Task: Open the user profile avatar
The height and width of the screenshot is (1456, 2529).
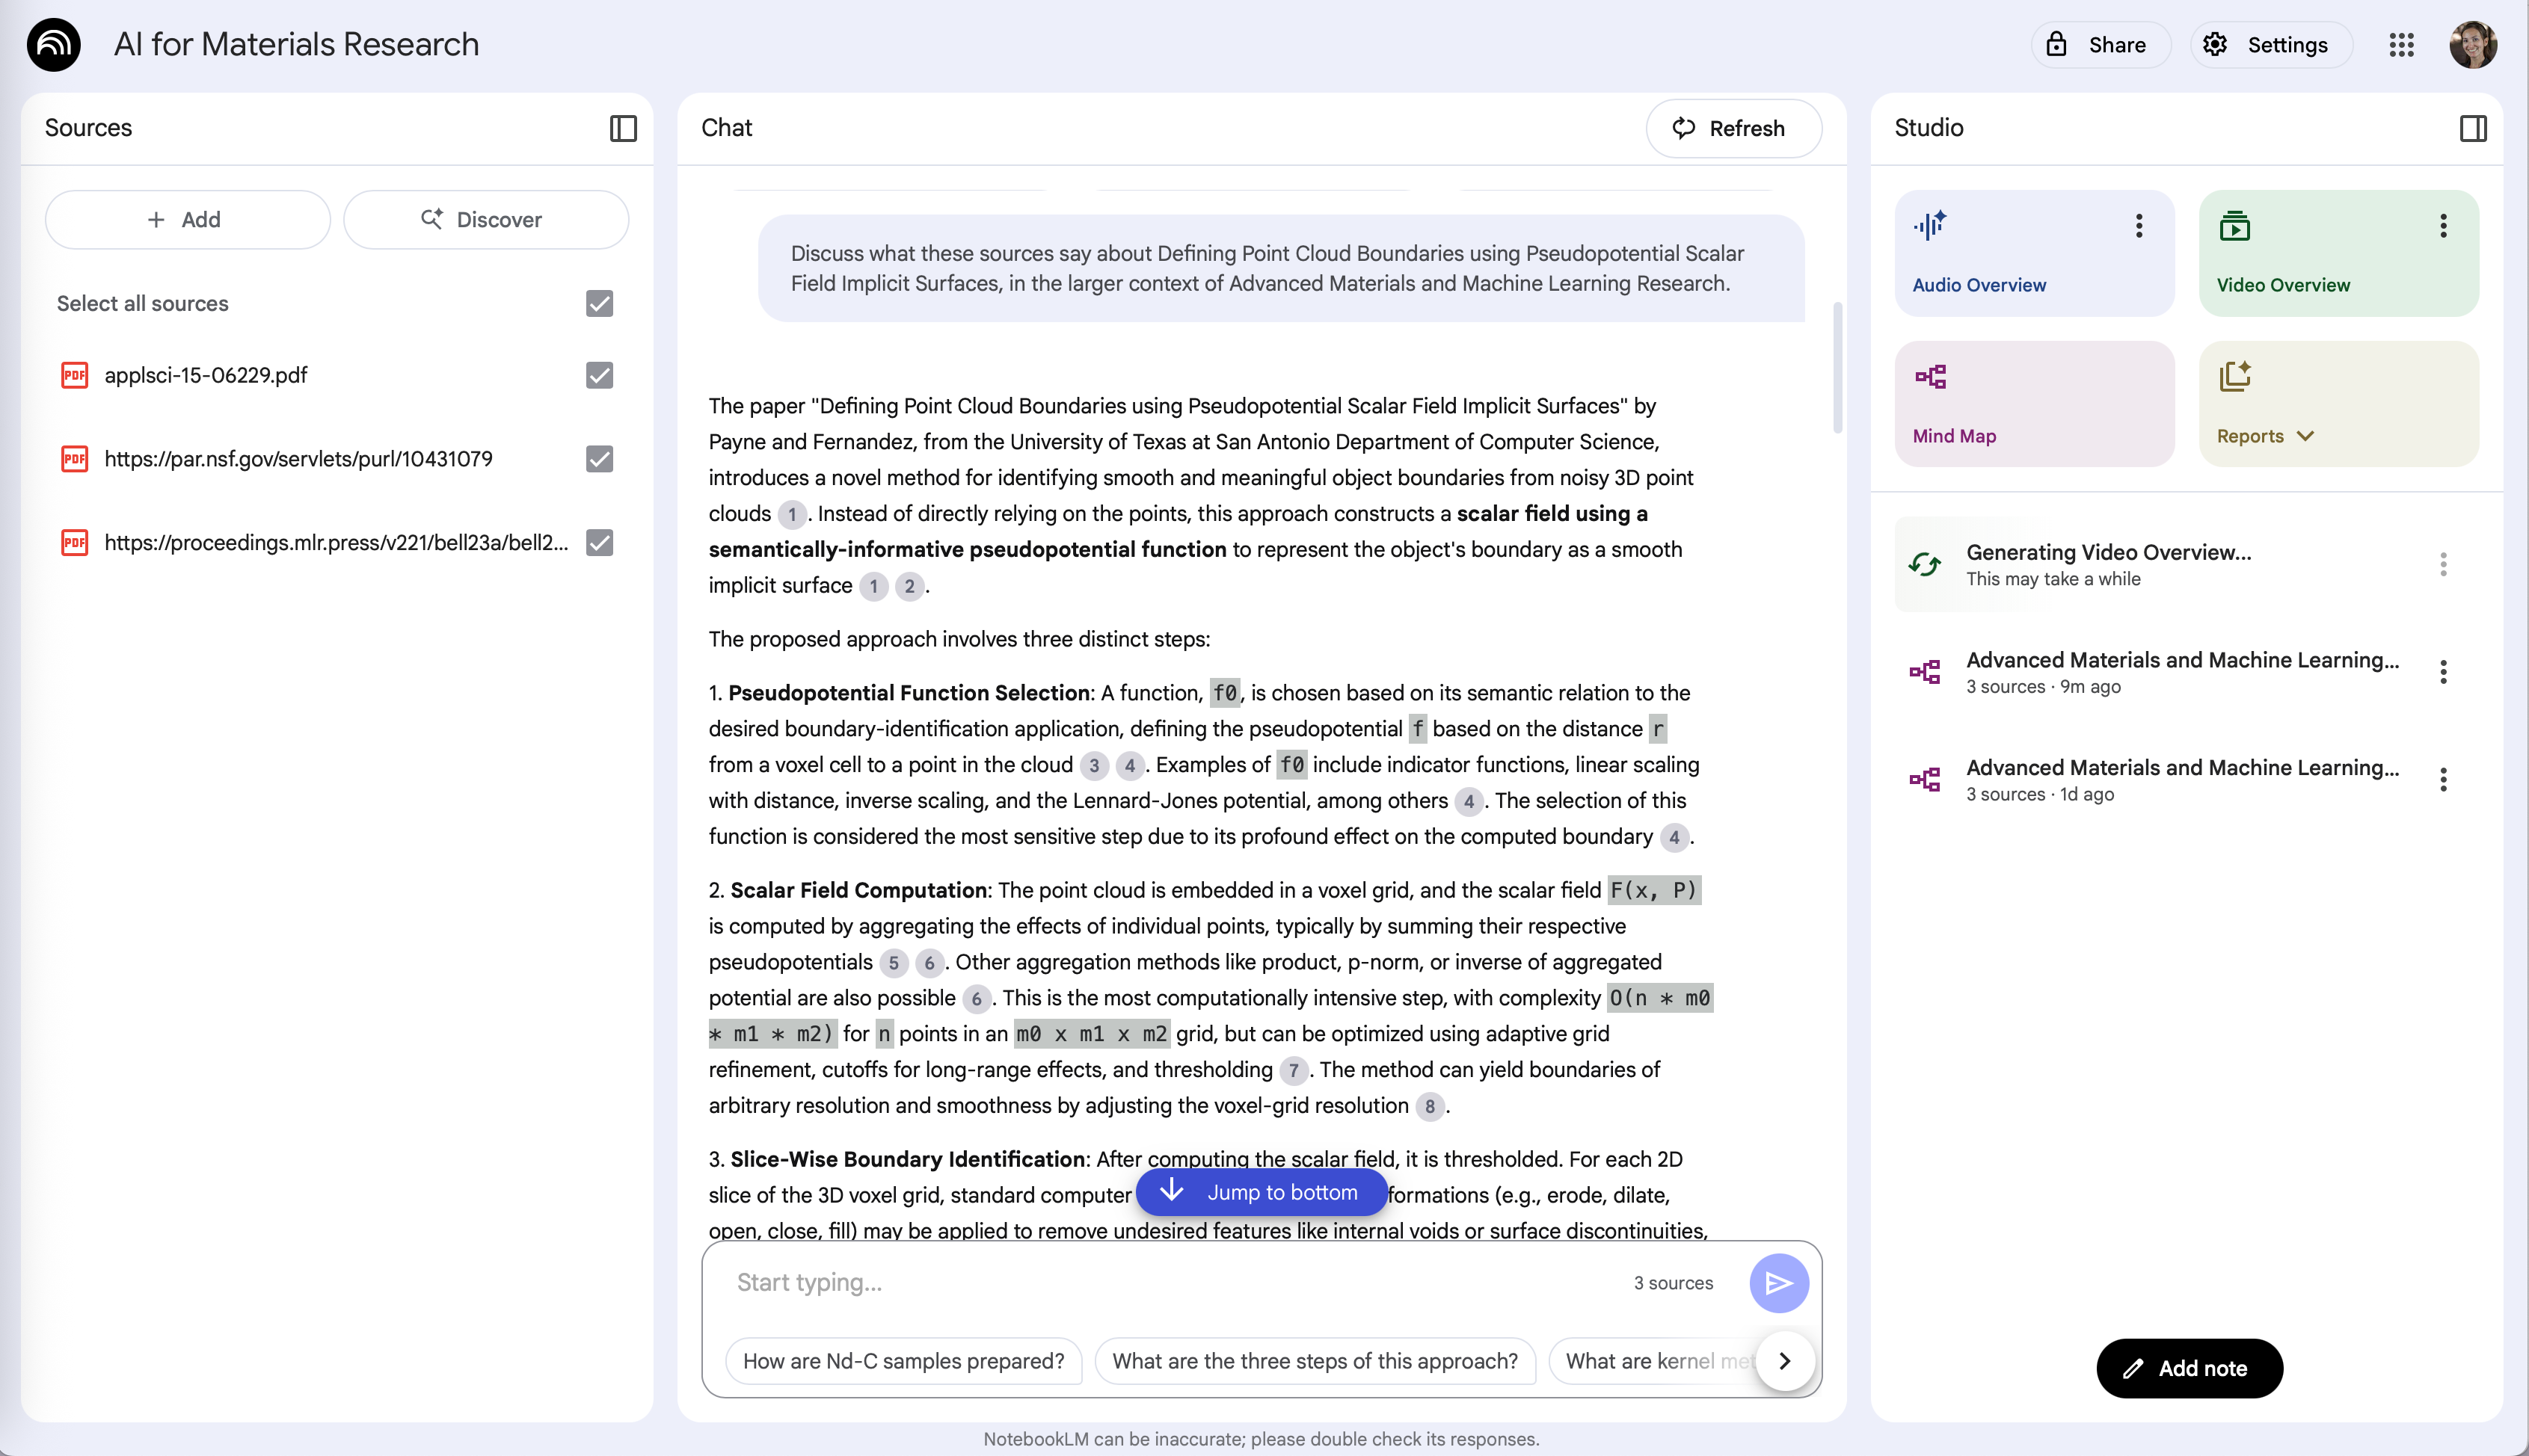Action: point(2472,45)
